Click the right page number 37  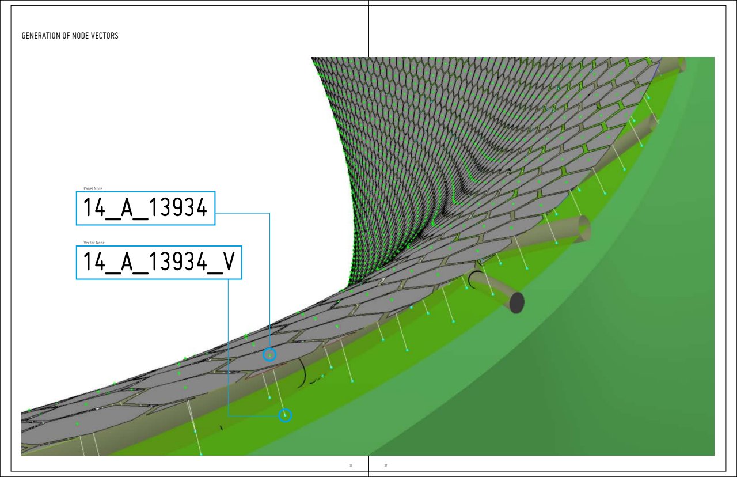[x=386, y=465]
